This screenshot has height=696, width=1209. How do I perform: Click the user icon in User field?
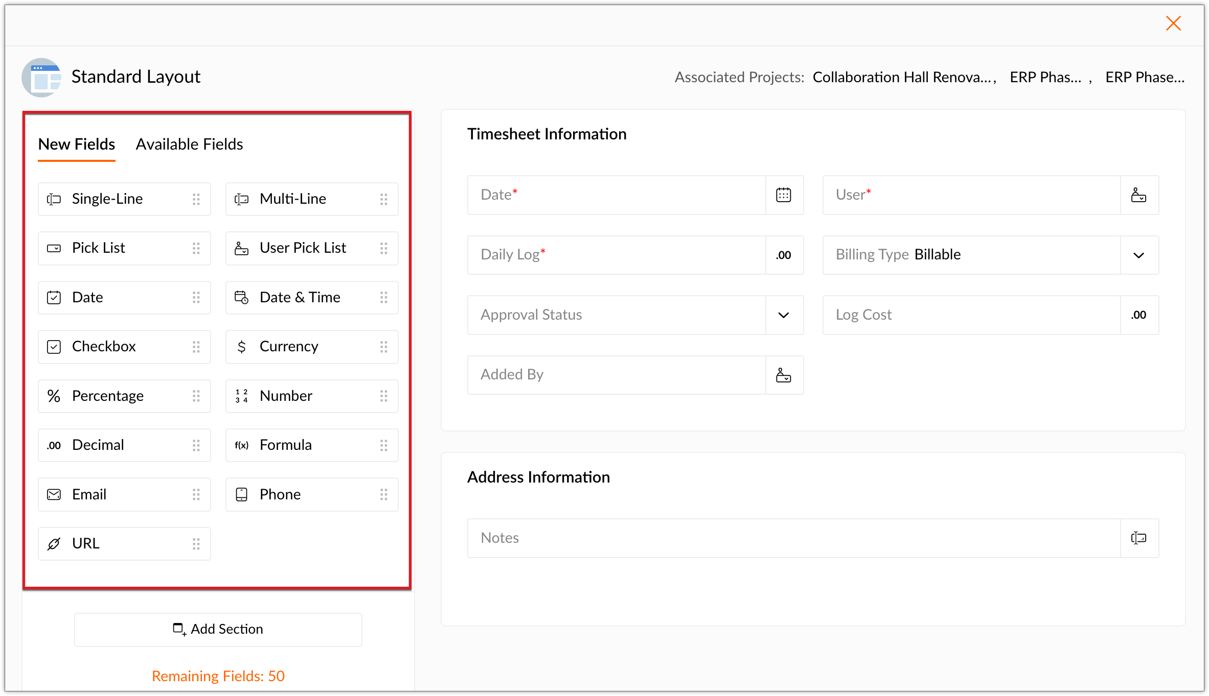pos(1138,195)
